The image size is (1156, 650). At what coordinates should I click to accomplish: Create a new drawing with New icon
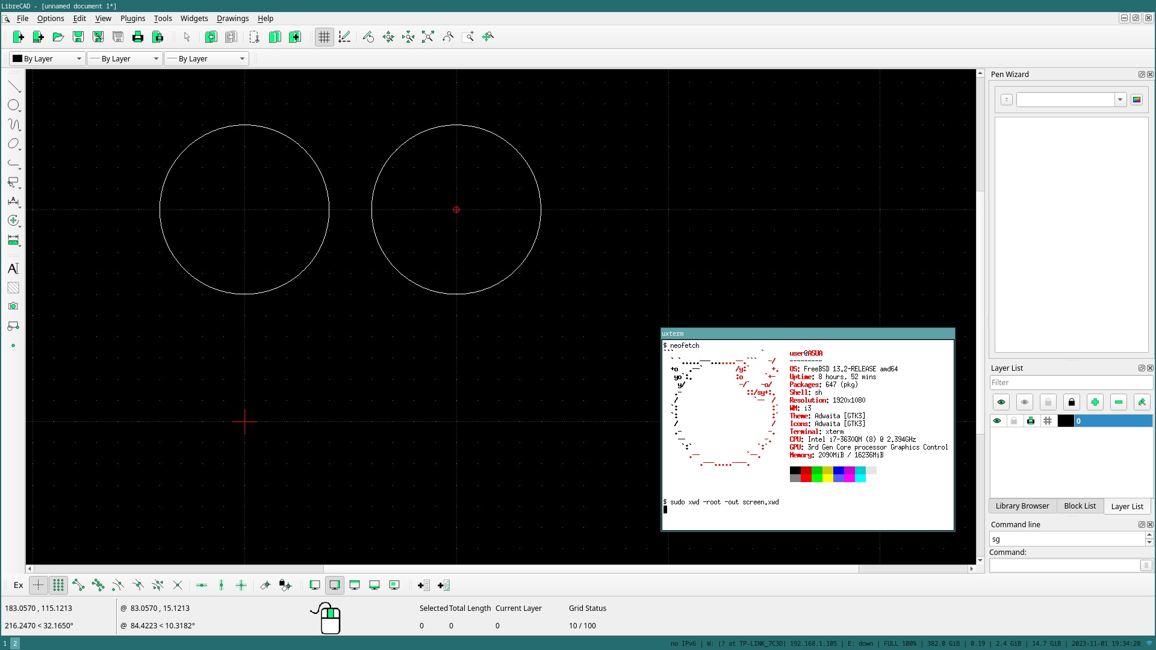[x=18, y=37]
